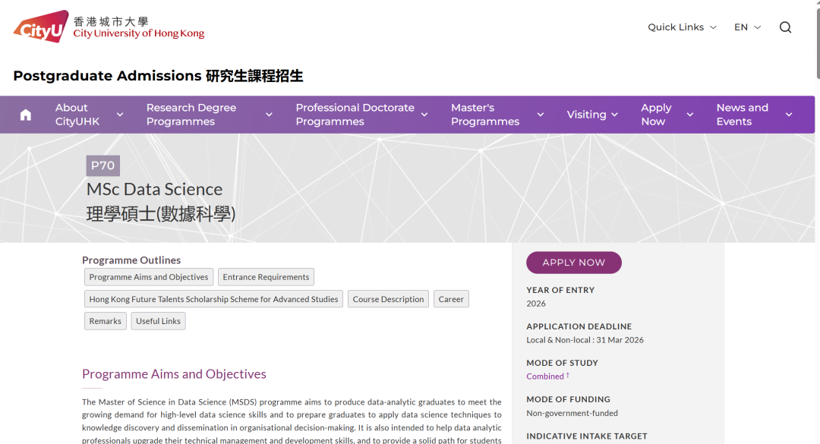
Task: Expand the Quick Links dropdown
Action: click(x=681, y=27)
